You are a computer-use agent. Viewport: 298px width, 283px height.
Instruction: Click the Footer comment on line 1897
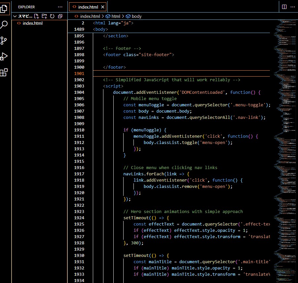click(122, 49)
